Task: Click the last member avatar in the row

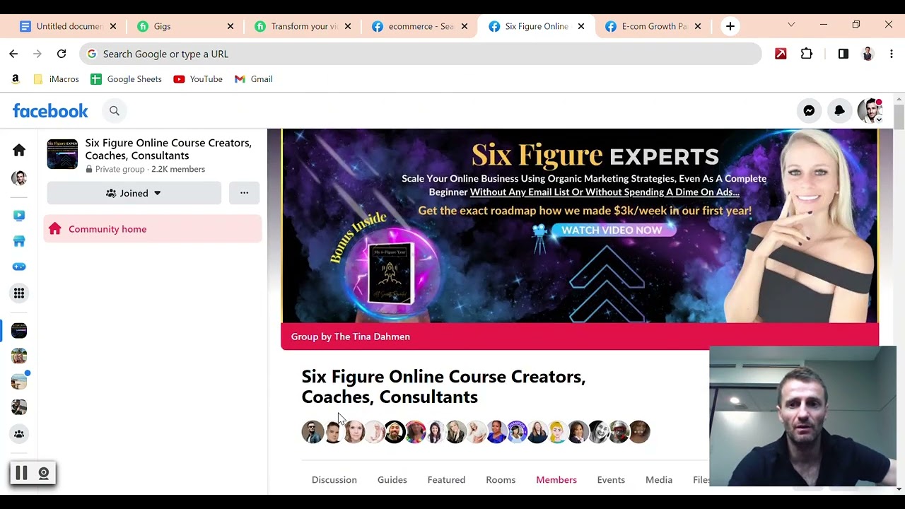Action: pyautogui.click(x=639, y=432)
